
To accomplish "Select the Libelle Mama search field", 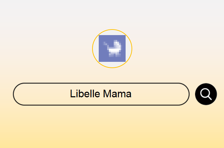I will [101, 94].
